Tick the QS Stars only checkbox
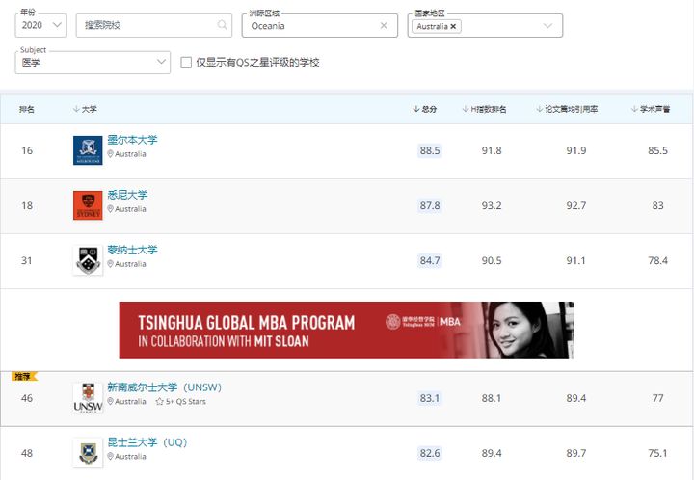This screenshot has height=480, width=694. [186, 63]
